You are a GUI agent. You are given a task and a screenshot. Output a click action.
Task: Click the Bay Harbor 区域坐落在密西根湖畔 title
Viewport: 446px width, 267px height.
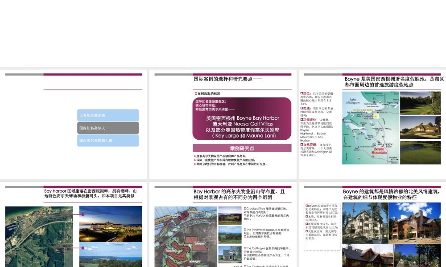(90, 194)
